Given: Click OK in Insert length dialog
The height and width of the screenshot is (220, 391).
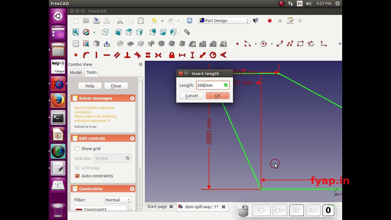Looking at the screenshot, I should (x=217, y=96).
